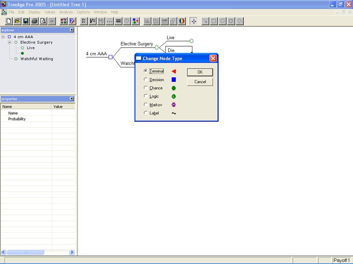Select the Label node type option
This screenshot has width=353, height=264.
[x=146, y=113]
